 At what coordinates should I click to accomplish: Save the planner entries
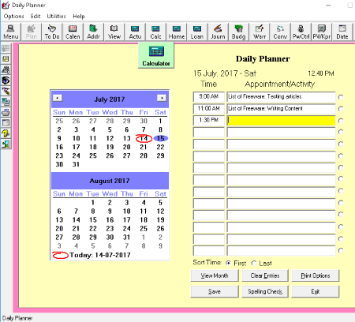[x=215, y=291]
